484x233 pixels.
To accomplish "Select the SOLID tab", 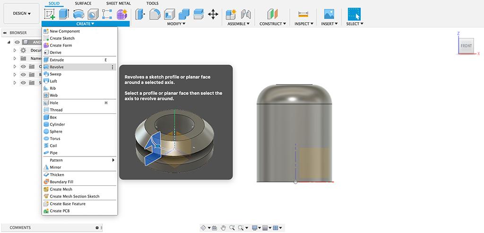I will 54,3.
